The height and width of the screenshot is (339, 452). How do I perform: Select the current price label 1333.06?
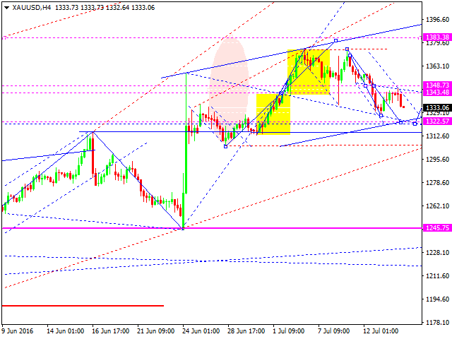click(437, 108)
